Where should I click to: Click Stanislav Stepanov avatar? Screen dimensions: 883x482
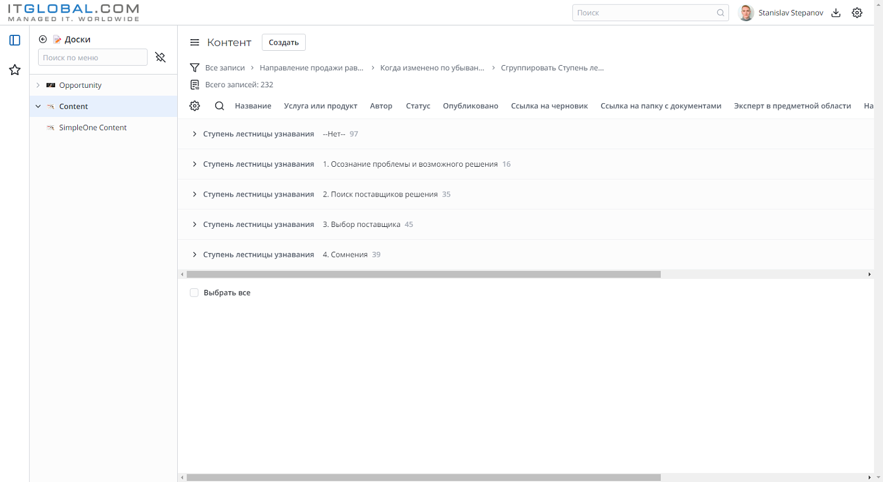point(746,13)
